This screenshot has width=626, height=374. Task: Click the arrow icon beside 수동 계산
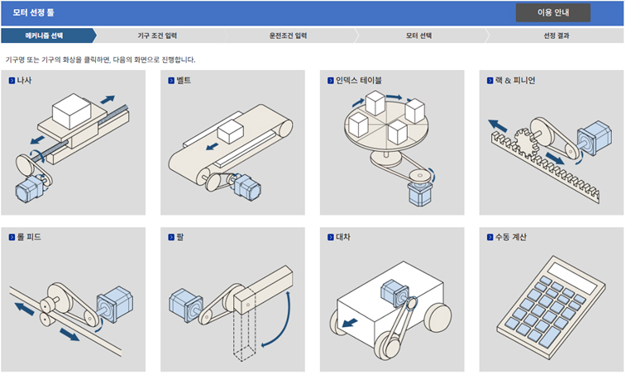490,237
